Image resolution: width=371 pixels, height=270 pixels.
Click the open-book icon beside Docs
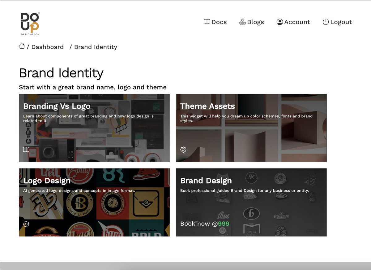click(x=207, y=22)
